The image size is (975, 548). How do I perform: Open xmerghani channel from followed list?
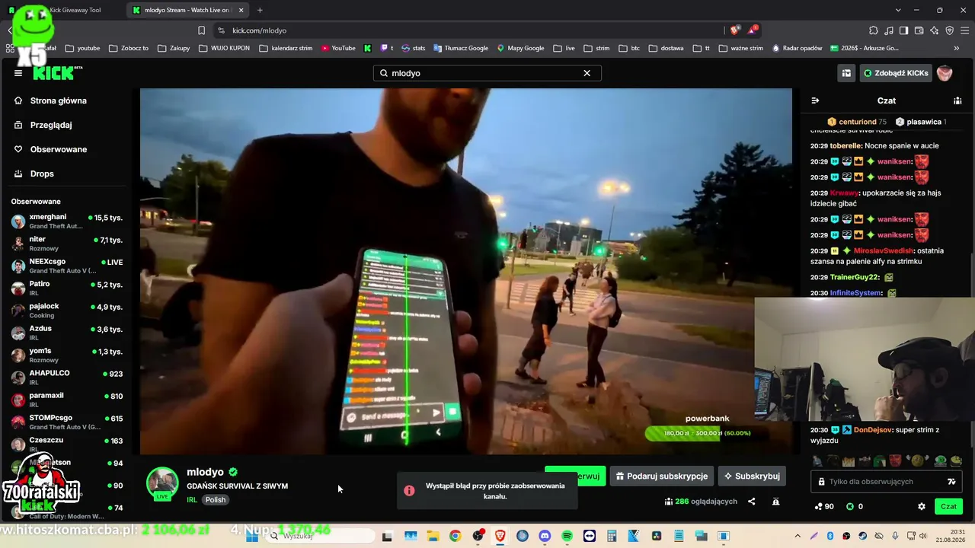[x=67, y=221]
